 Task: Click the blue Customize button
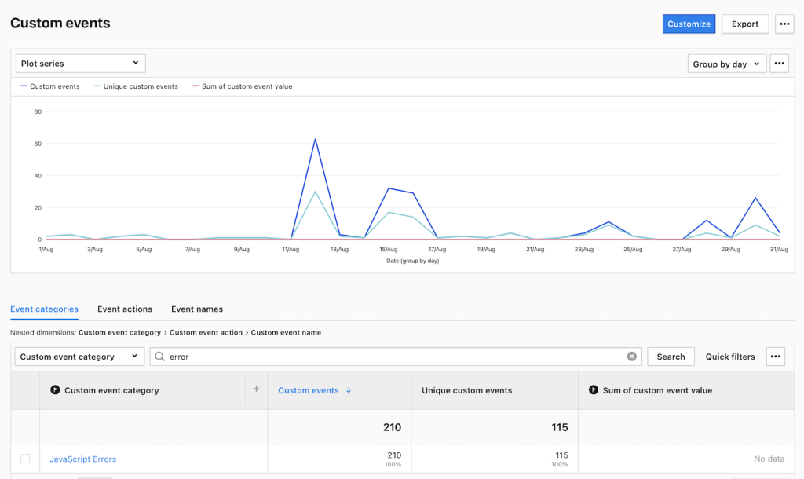(689, 24)
